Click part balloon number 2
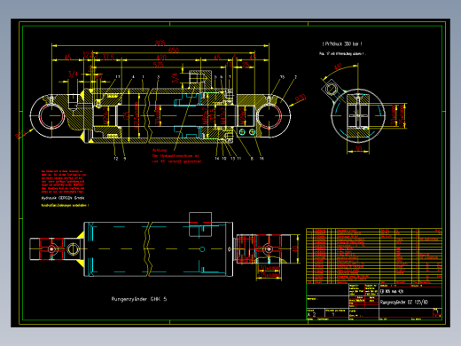461x346 pixels. click(295, 77)
